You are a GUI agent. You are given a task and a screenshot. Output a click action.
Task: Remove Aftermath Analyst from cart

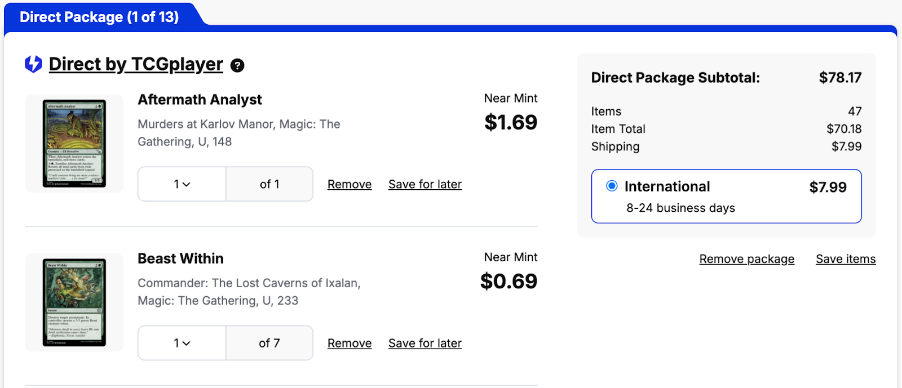coord(350,184)
